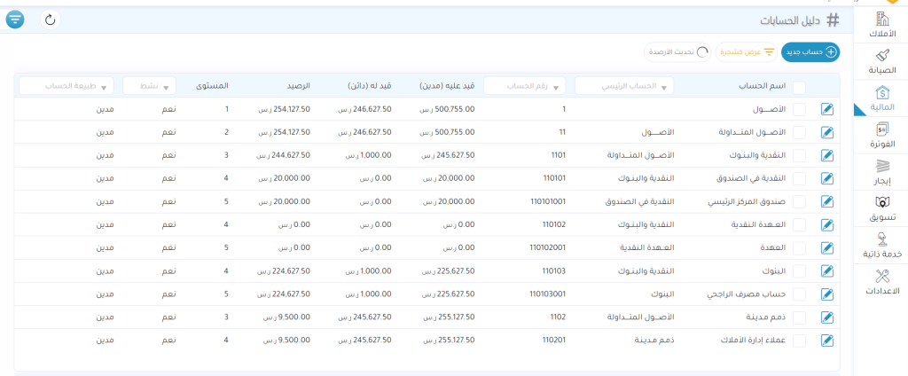Click the refresh icon in header
The image size is (908, 376).
tap(51, 20)
